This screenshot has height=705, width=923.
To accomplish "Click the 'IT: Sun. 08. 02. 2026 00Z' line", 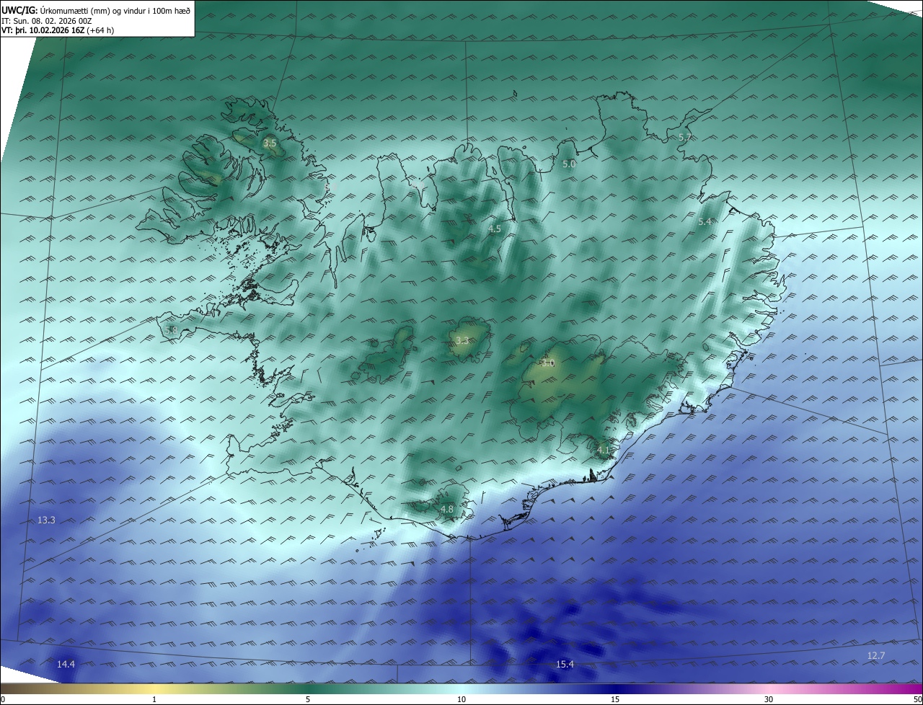I will coord(47,22).
